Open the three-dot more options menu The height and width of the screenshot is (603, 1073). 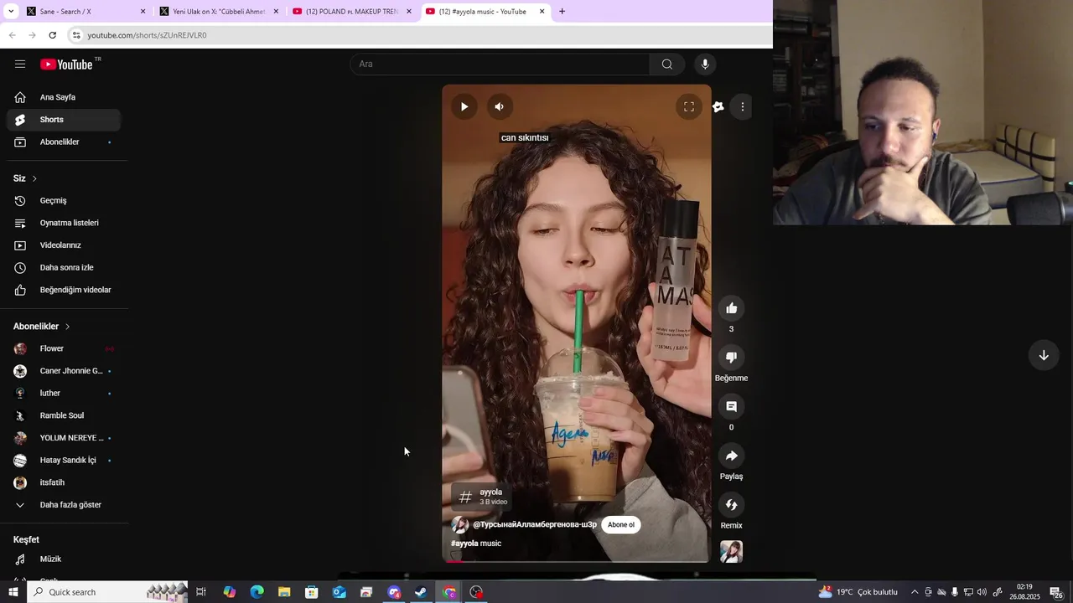742,106
